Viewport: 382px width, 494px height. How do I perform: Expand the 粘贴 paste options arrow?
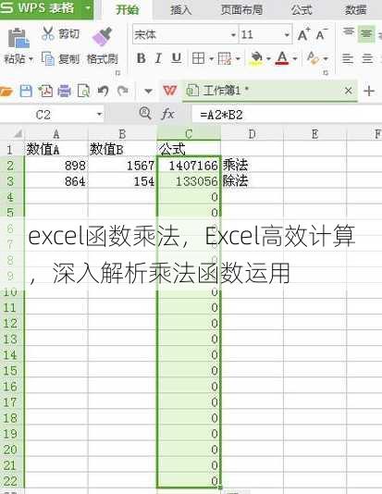click(x=31, y=59)
